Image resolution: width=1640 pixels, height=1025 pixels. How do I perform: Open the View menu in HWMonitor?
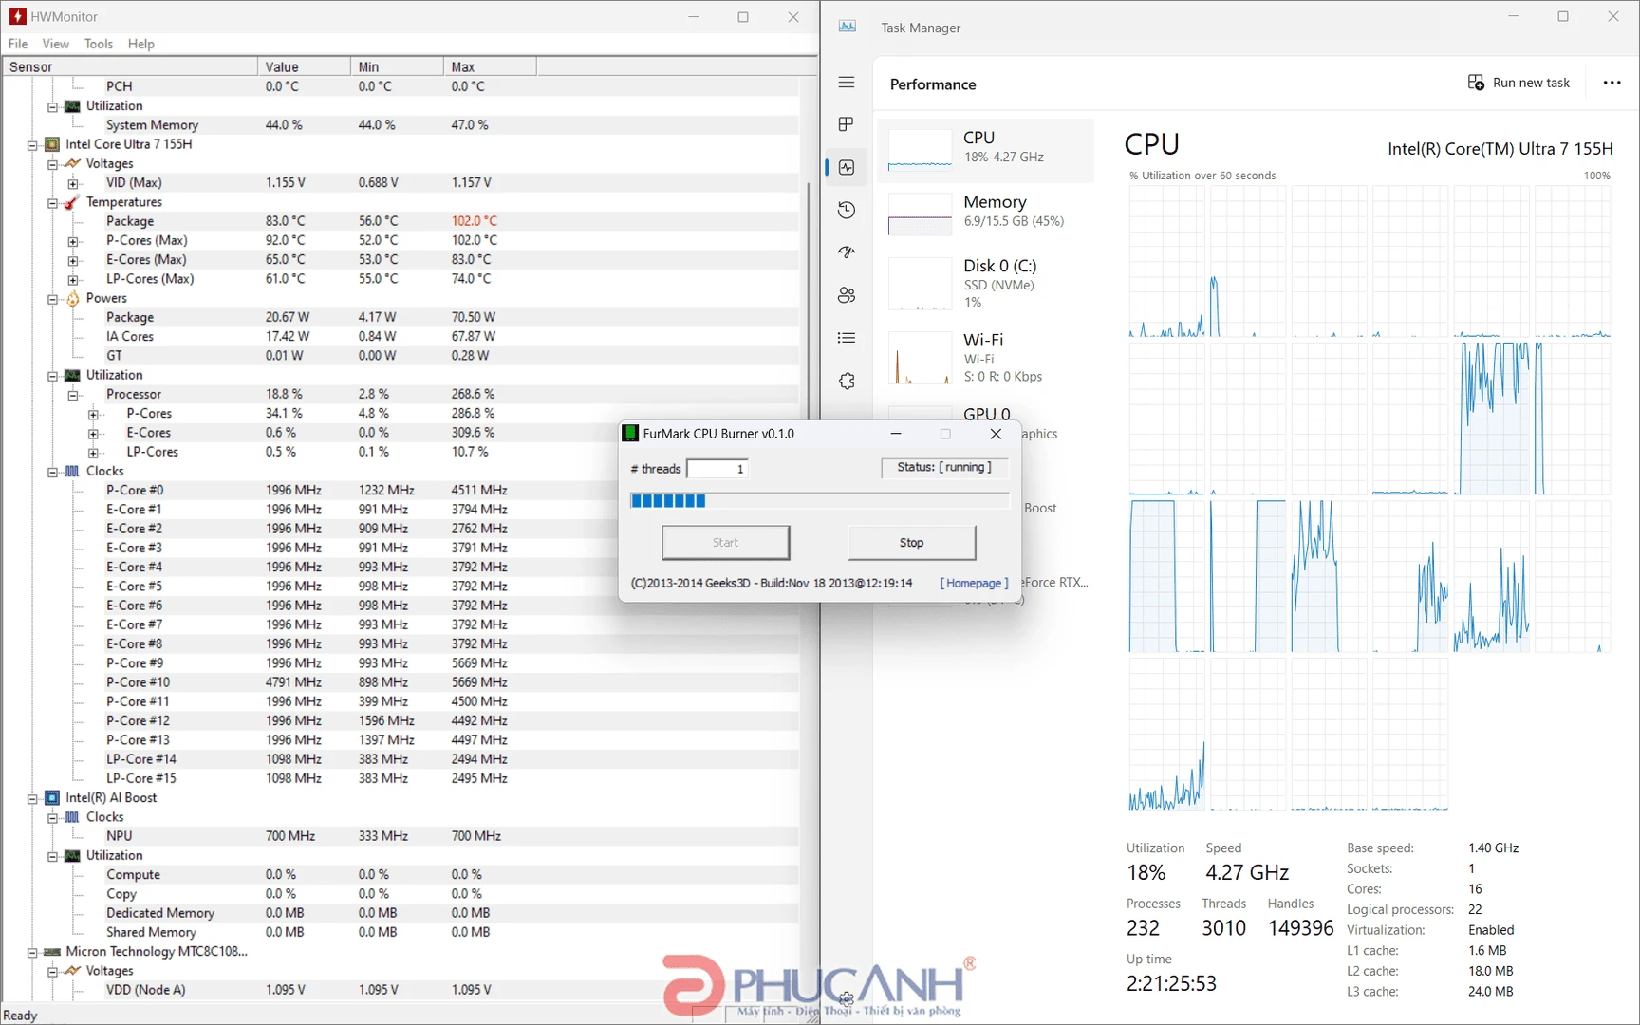pyautogui.click(x=55, y=44)
